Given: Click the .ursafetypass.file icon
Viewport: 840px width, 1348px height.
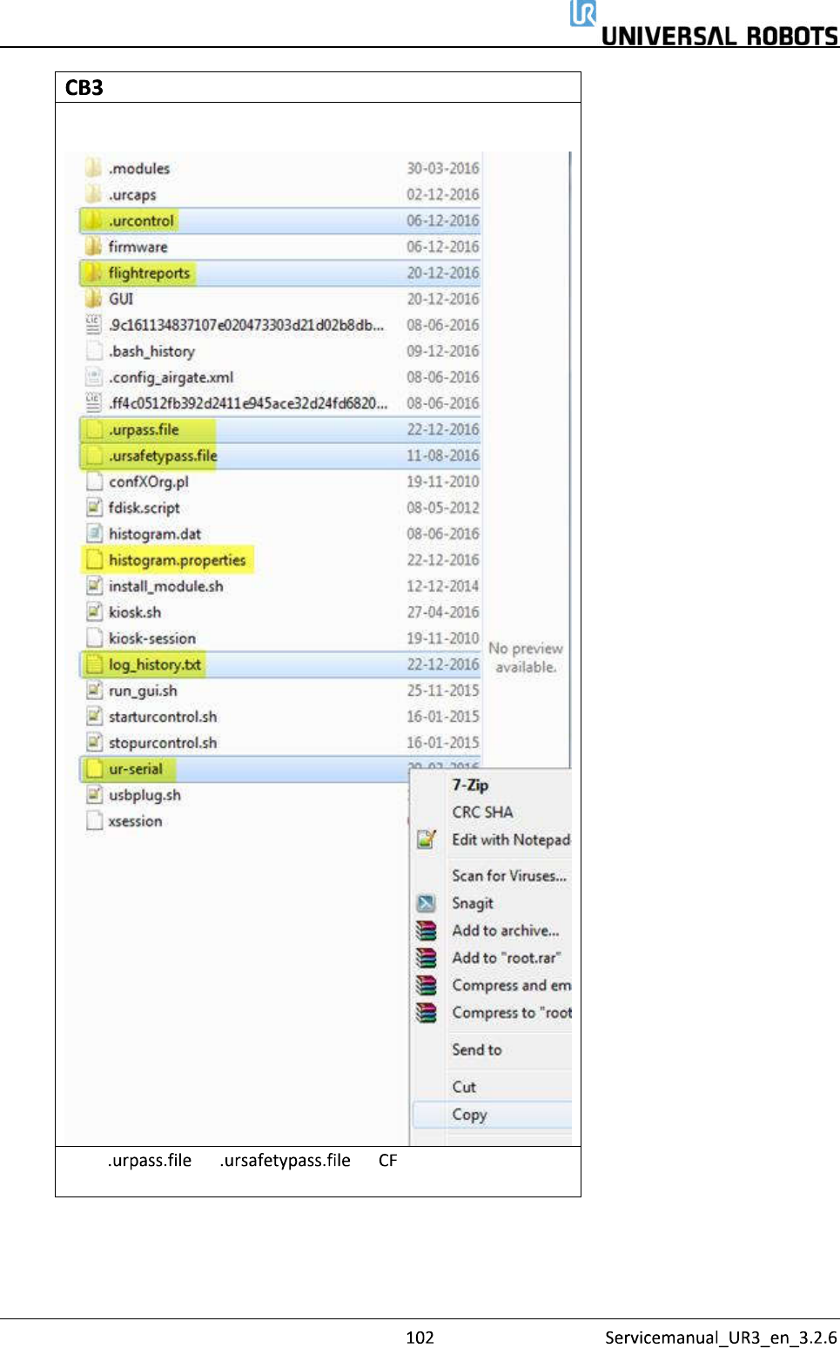Looking at the screenshot, I should (94, 455).
